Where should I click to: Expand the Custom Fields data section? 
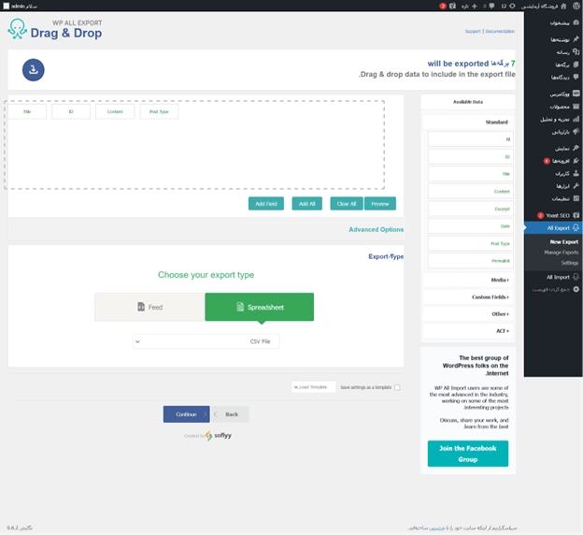click(468, 297)
